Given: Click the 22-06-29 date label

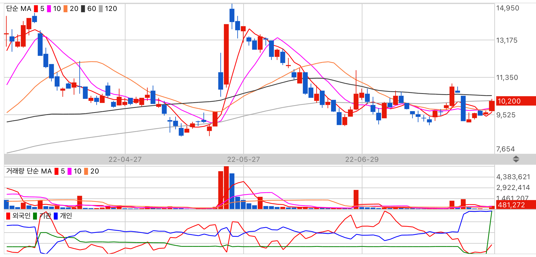Looking at the screenshot, I should pos(362,159).
